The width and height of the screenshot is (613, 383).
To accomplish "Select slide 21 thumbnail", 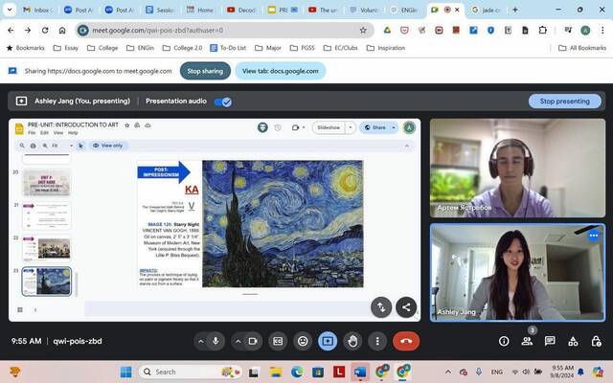I will (x=47, y=215).
